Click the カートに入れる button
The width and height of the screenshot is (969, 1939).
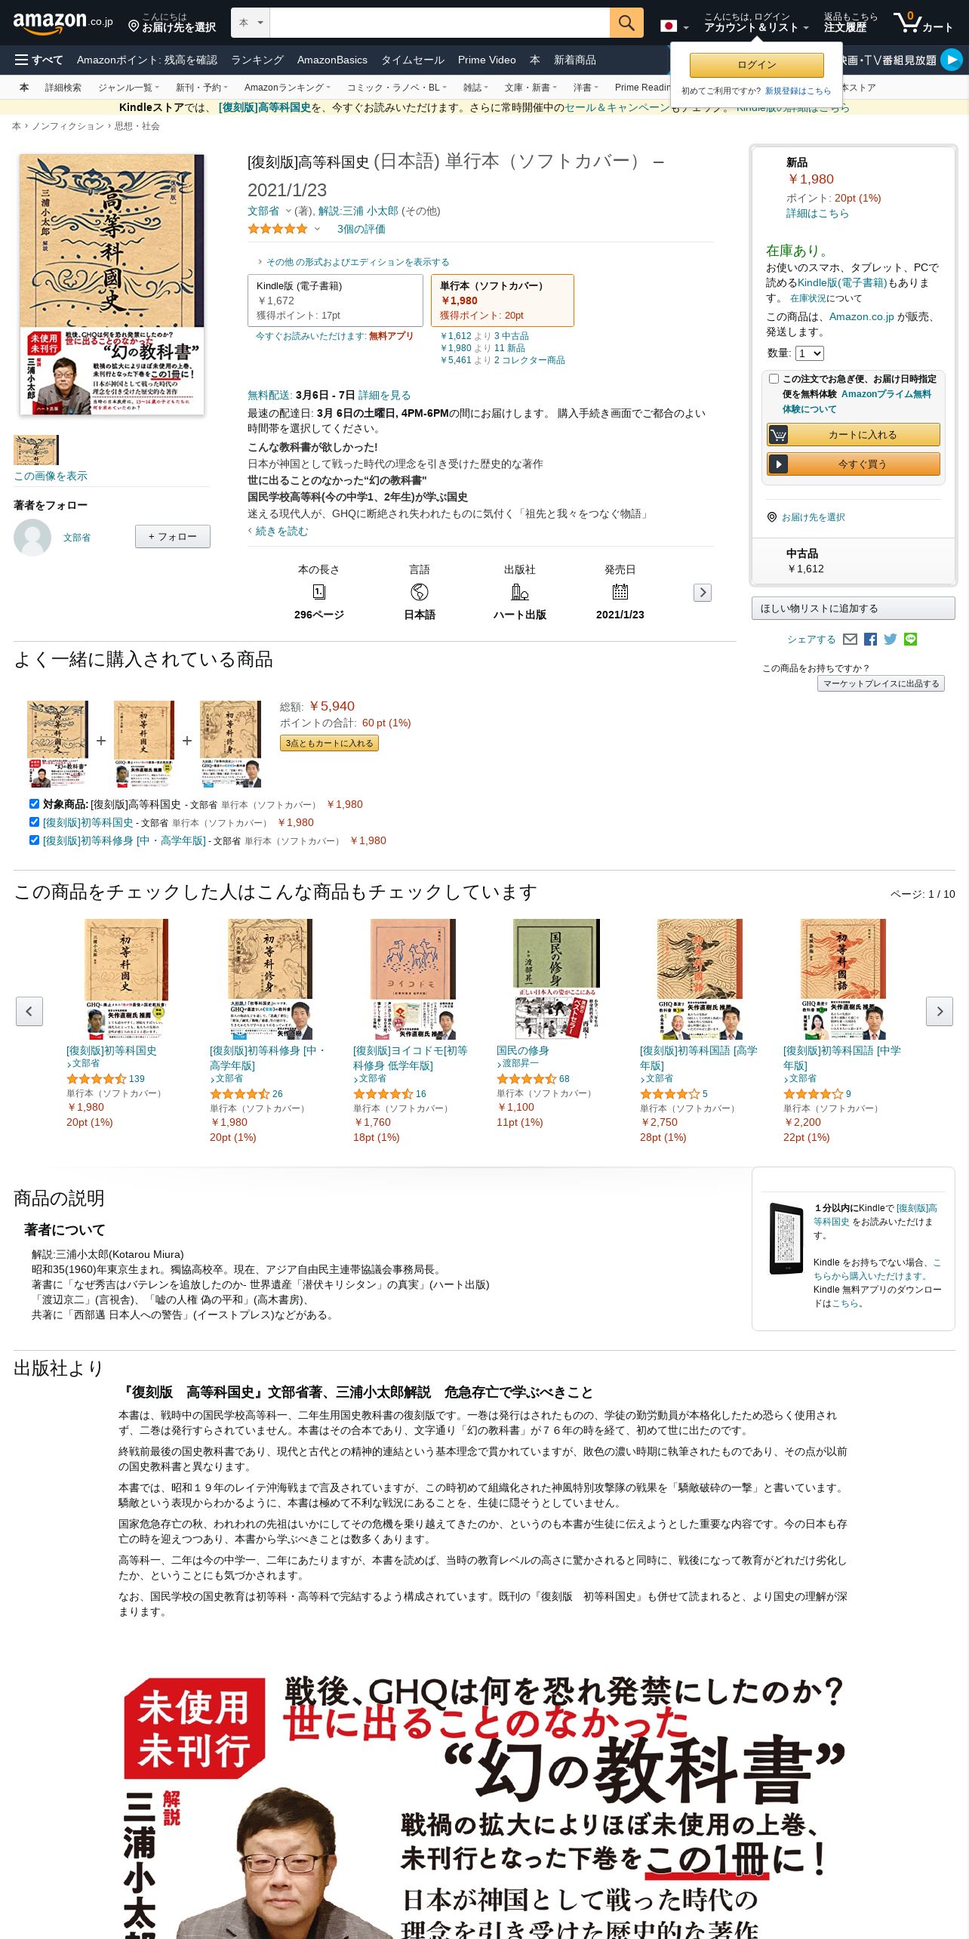(x=854, y=434)
